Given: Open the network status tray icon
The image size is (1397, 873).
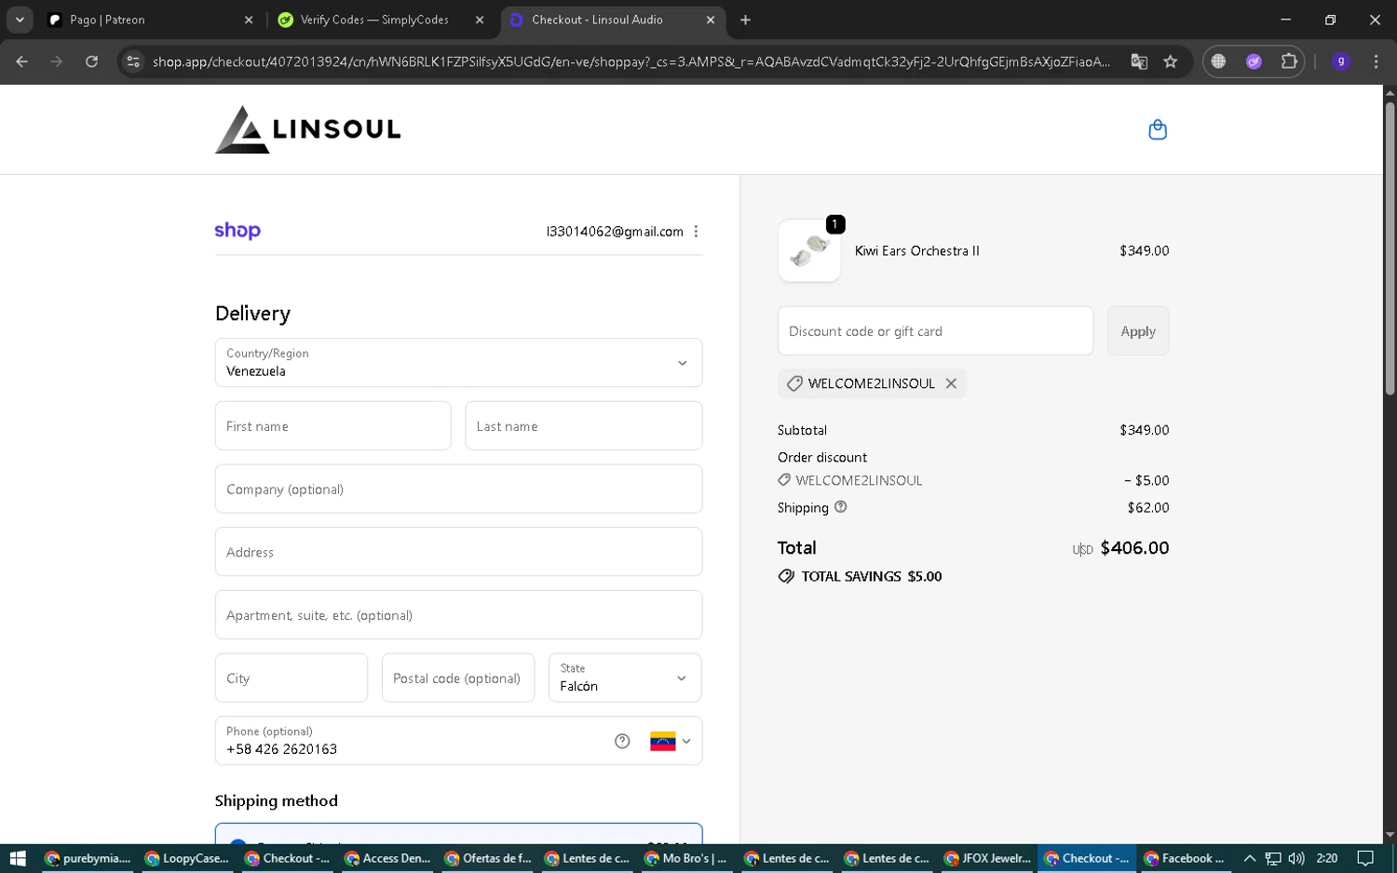Looking at the screenshot, I should [1273, 858].
